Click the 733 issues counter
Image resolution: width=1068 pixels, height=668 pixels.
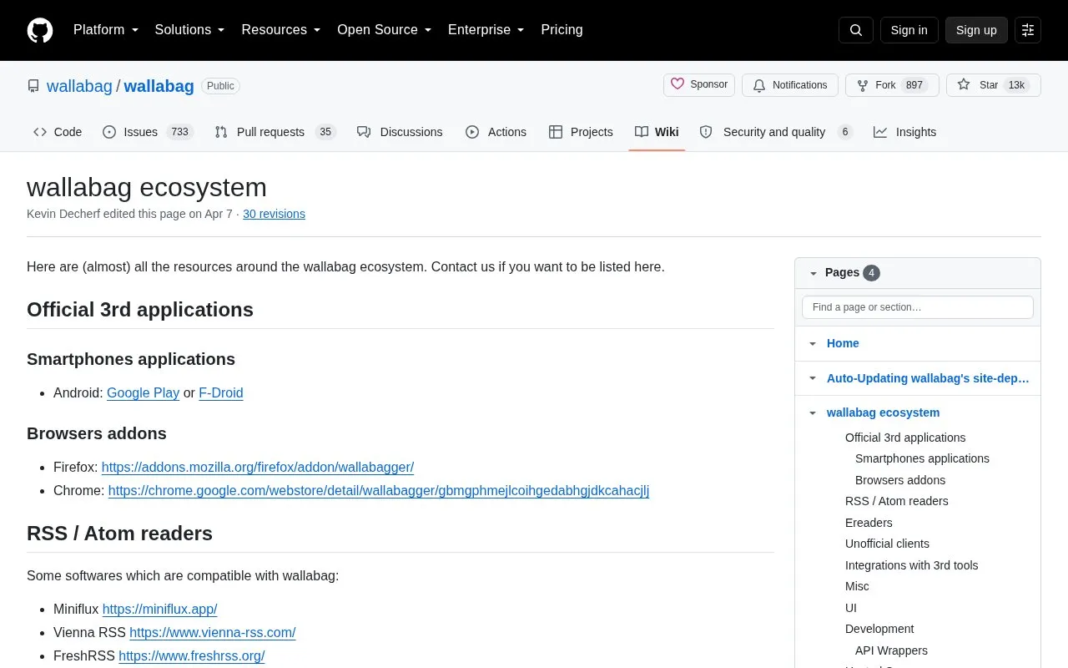tap(179, 132)
